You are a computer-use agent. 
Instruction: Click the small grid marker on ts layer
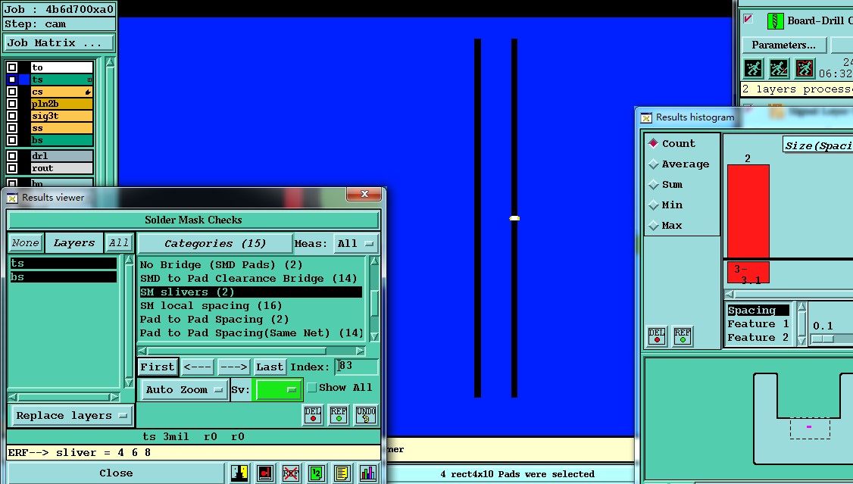(x=89, y=80)
